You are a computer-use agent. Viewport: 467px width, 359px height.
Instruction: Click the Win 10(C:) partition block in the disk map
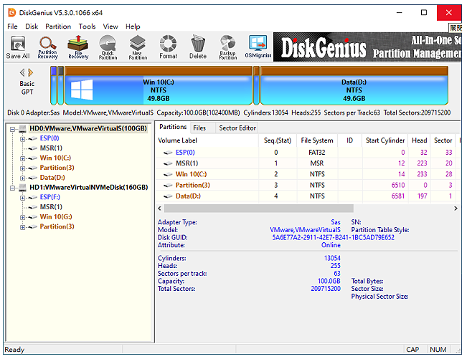coord(159,86)
